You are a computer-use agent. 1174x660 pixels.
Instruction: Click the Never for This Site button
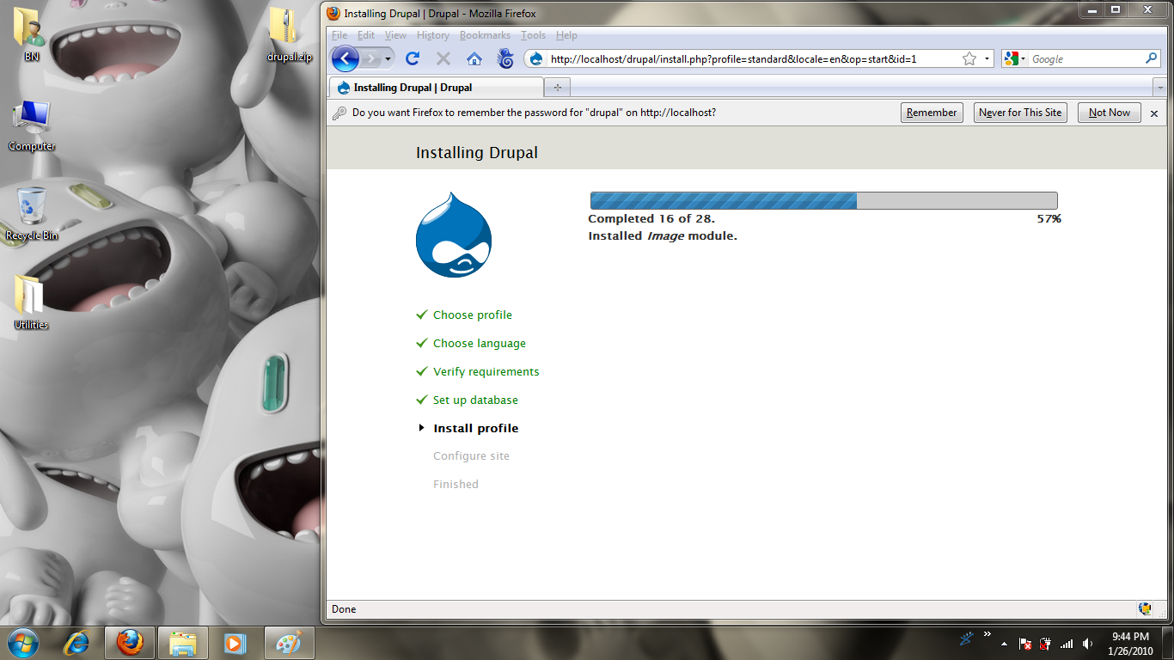1020,113
